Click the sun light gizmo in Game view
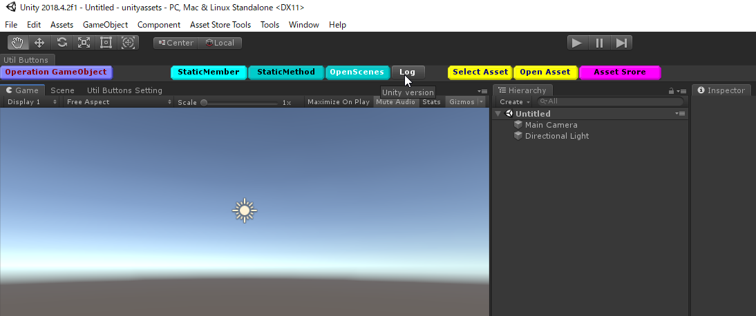The width and height of the screenshot is (756, 316). 245,210
